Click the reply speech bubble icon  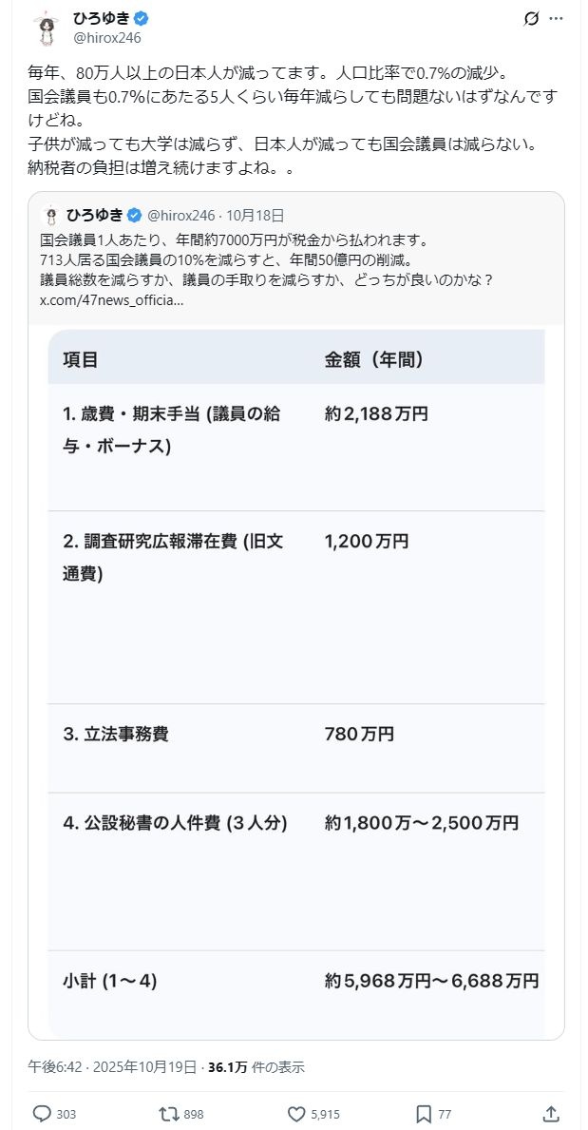click(x=43, y=1114)
